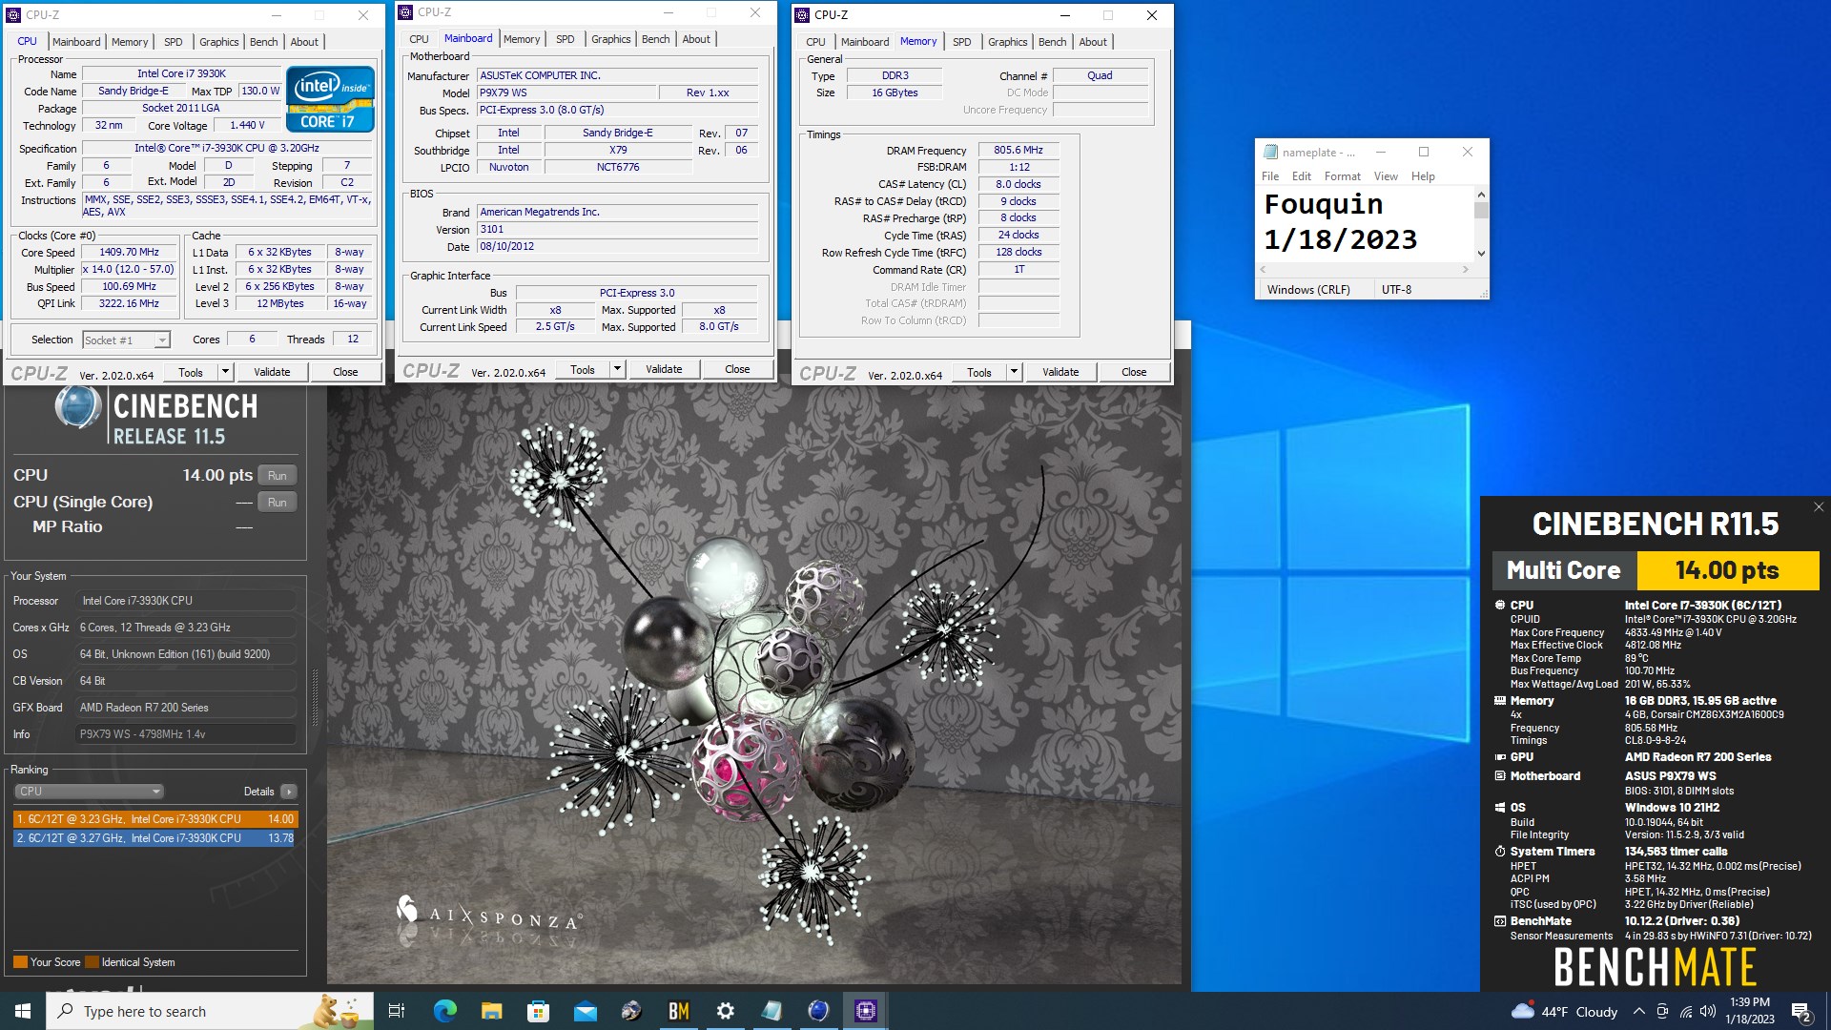Expand Tools dropdown arrow in middle CPU-Z window

point(617,369)
